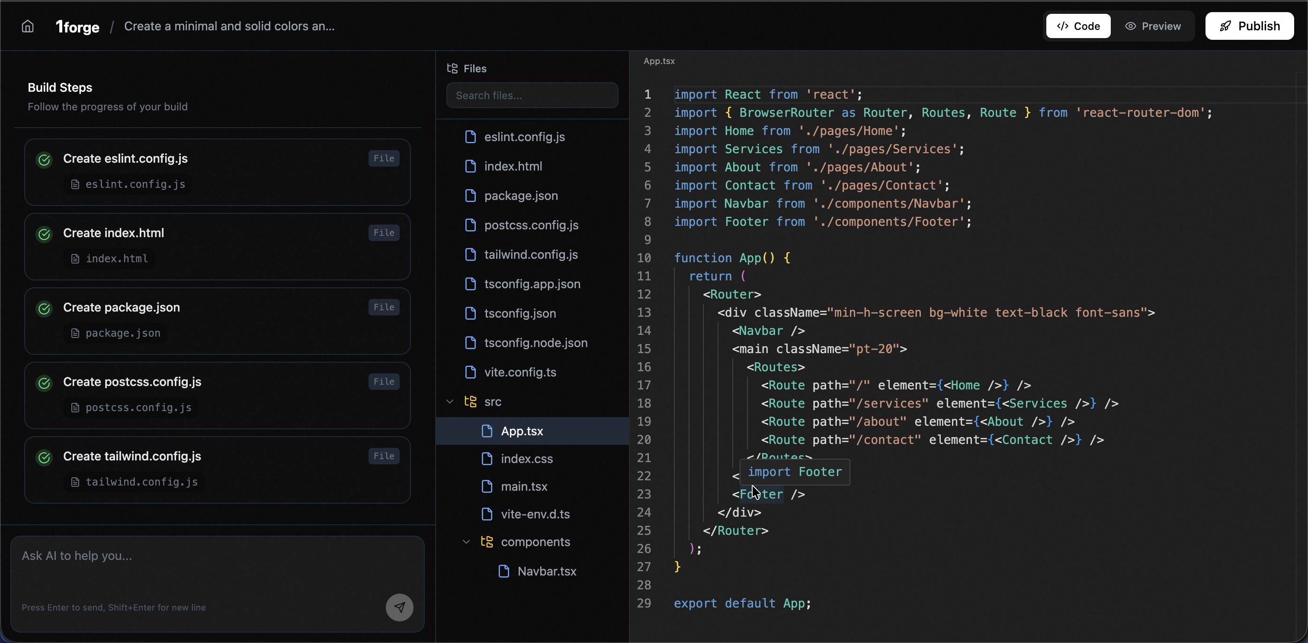This screenshot has height=643, width=1308.
Task: Go to the home icon
Action: point(27,26)
